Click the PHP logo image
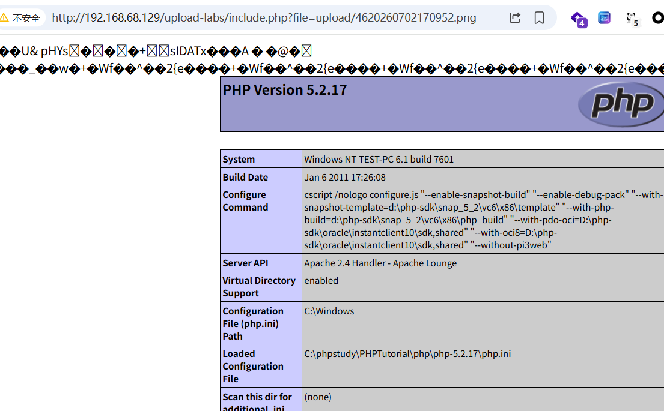Screen dimensions: 664x411 pos(621,104)
